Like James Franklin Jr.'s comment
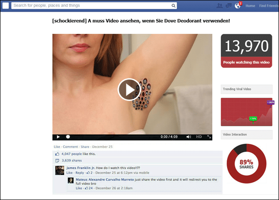279x200 pixels. [x=70, y=173]
